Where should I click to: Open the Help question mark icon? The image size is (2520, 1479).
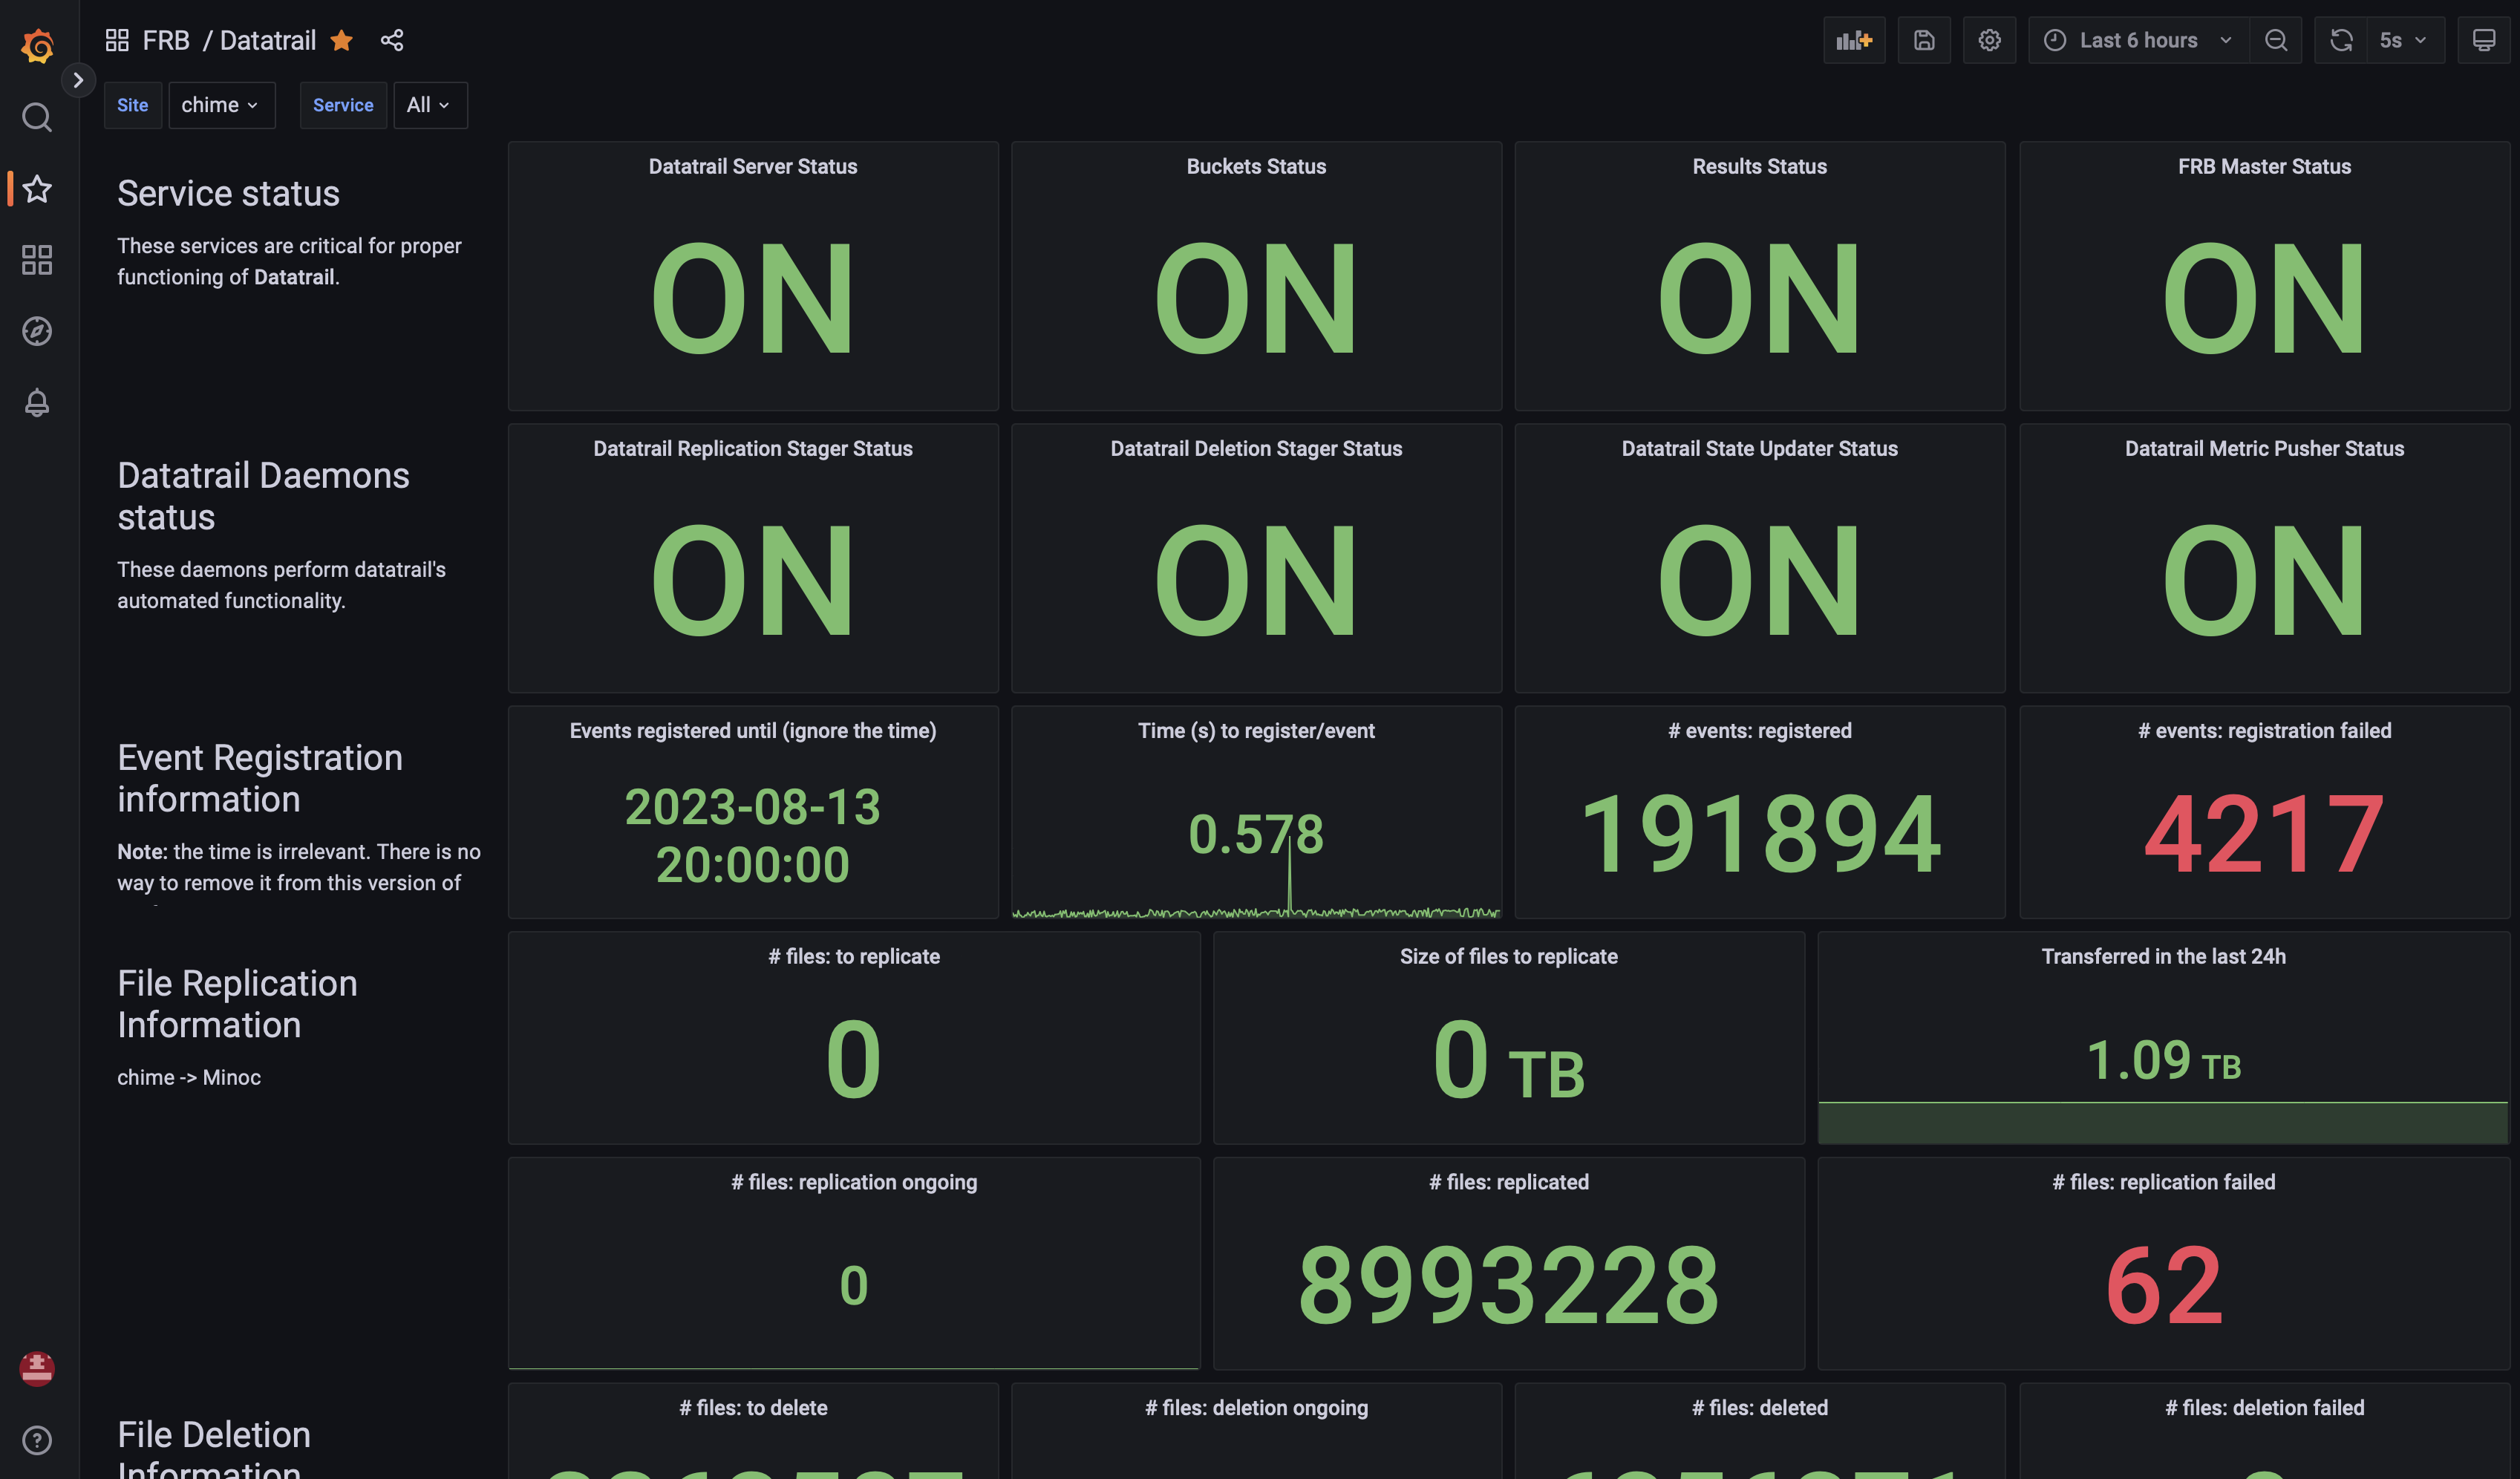(37, 1440)
